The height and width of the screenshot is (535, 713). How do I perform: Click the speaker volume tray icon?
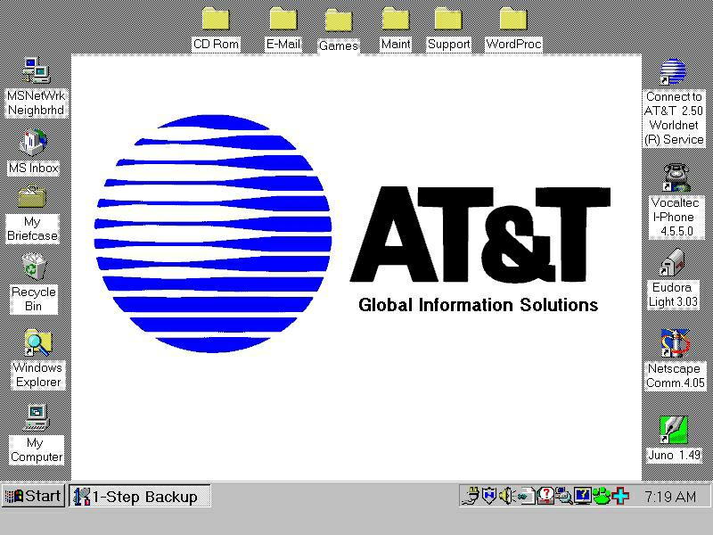point(507,496)
